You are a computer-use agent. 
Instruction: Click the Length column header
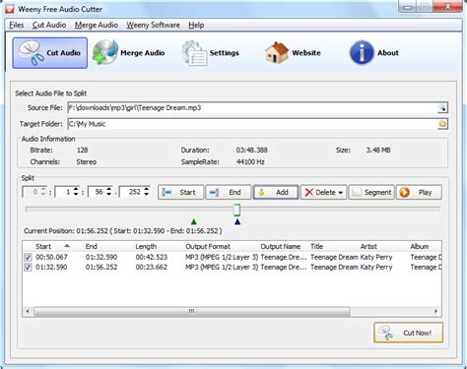coord(146,246)
